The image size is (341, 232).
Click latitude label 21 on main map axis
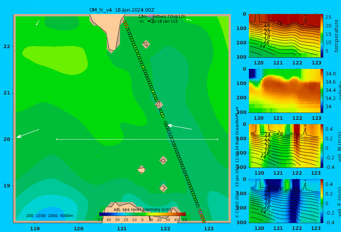(7, 93)
